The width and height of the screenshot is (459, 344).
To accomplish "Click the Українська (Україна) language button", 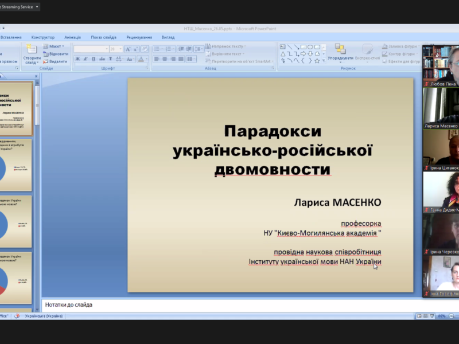I will pyautogui.click(x=44, y=316).
